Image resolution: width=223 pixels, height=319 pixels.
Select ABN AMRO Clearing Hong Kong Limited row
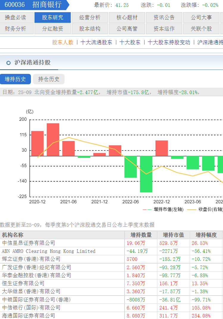point(111,251)
